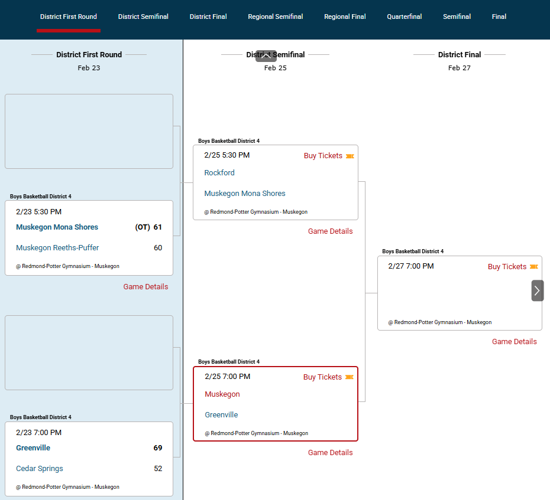View Game Details for Muskegon vs Greenville

330,453
